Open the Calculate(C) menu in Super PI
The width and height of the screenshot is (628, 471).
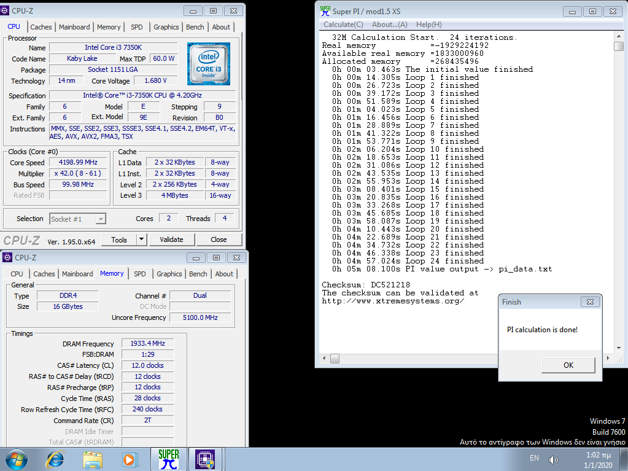pyautogui.click(x=343, y=25)
